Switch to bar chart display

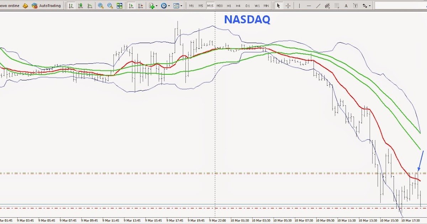pos(71,6)
